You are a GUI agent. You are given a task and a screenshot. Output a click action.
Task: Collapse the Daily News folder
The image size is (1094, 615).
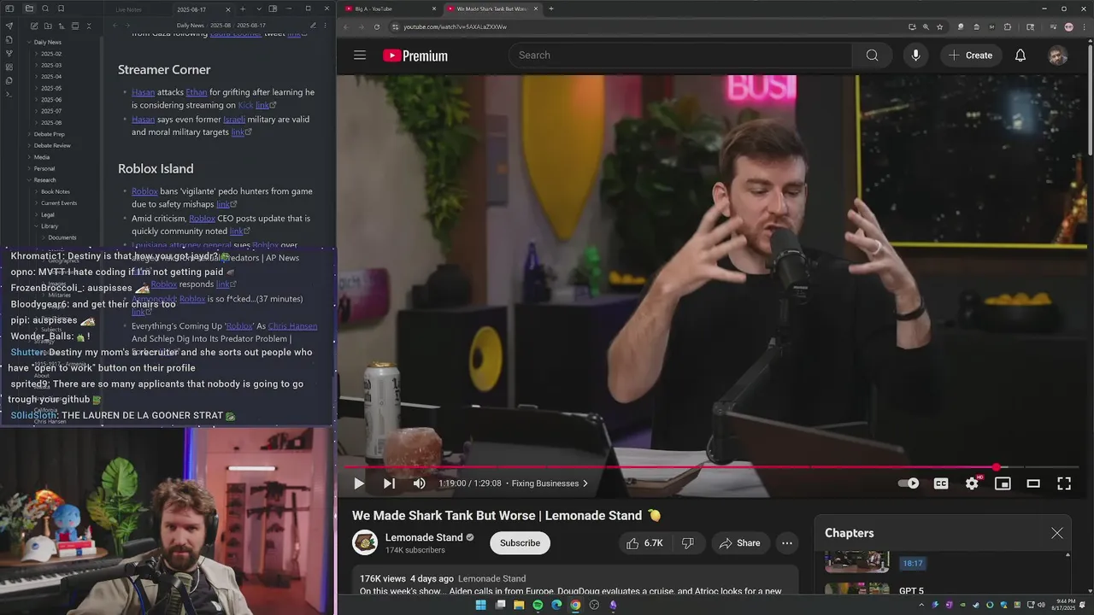47,42
